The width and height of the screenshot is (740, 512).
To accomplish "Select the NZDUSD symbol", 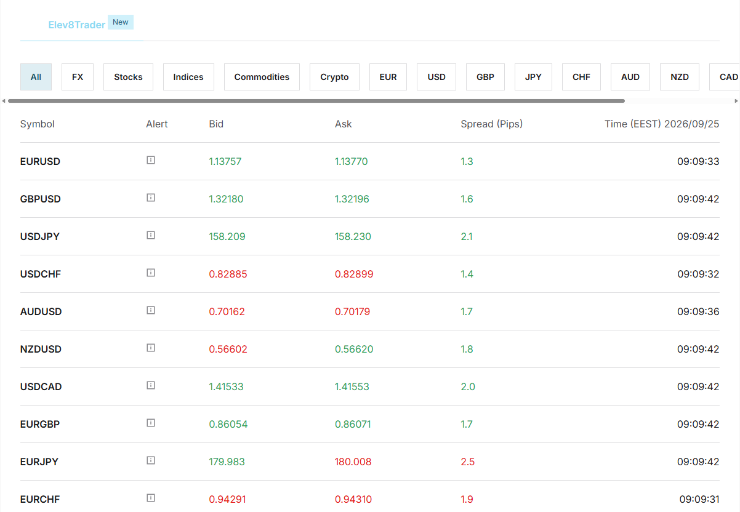I will pyautogui.click(x=41, y=349).
